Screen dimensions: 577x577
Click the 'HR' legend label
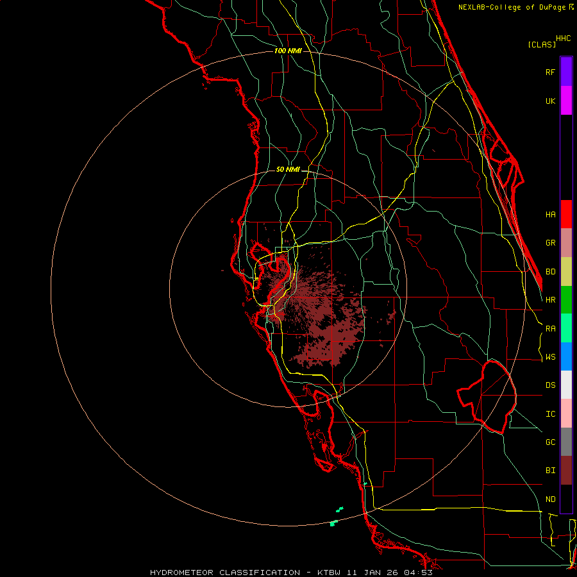[x=550, y=300]
